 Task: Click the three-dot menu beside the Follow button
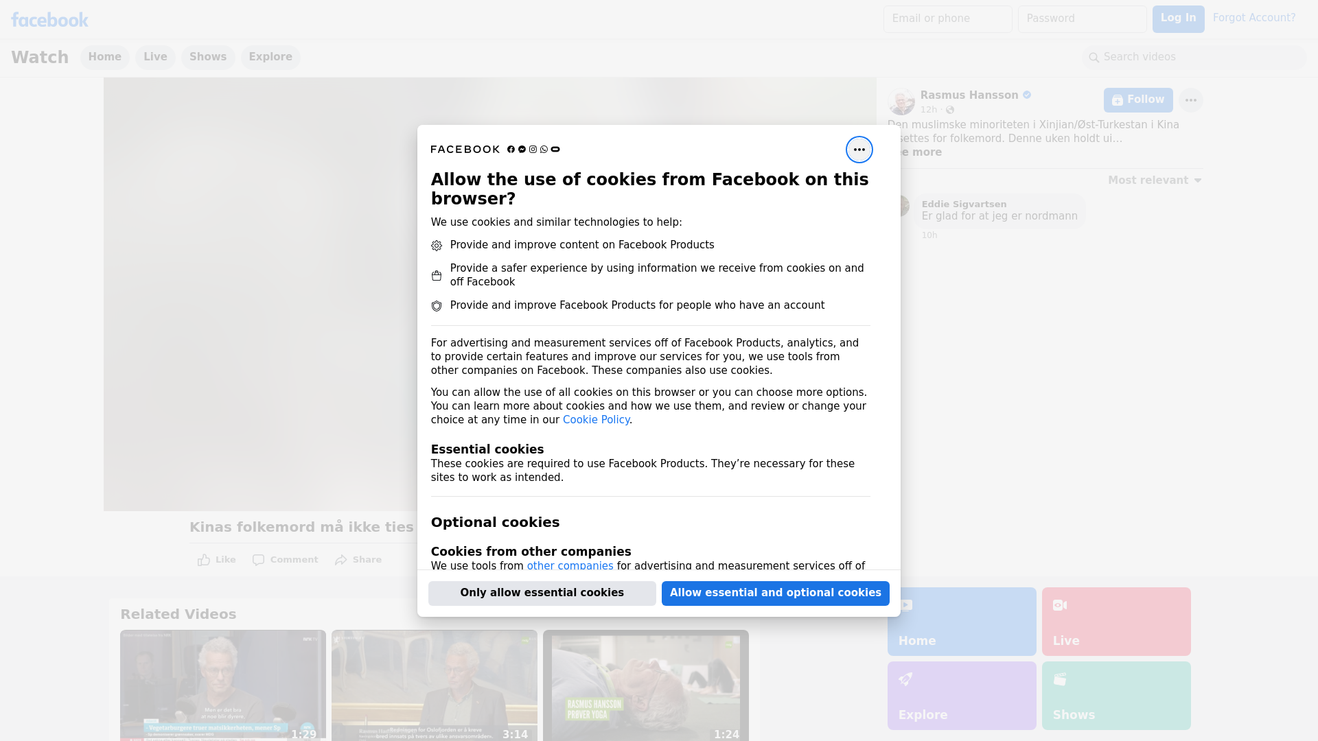click(x=1190, y=100)
